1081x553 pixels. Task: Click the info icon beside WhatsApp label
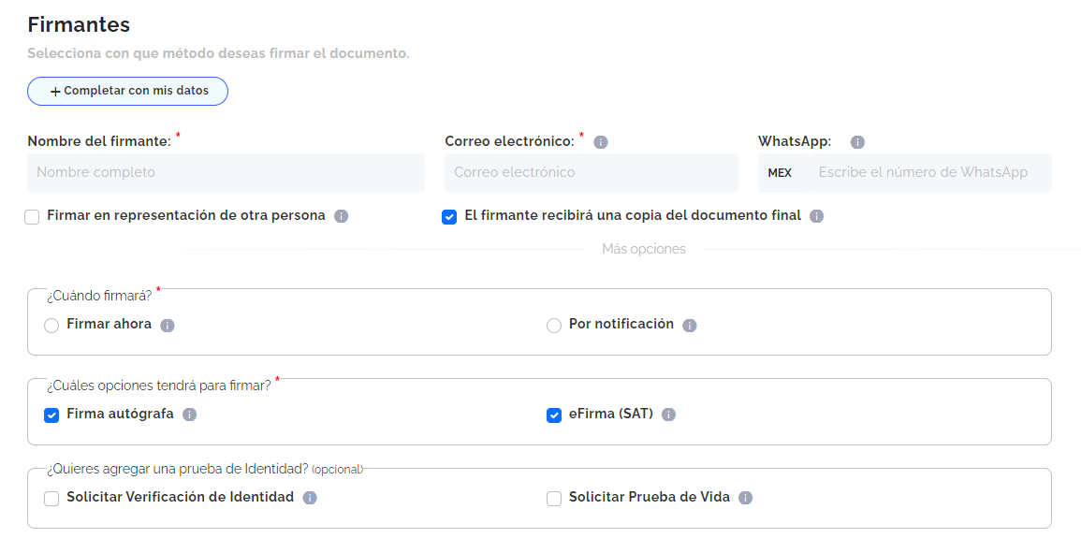pyautogui.click(x=857, y=140)
